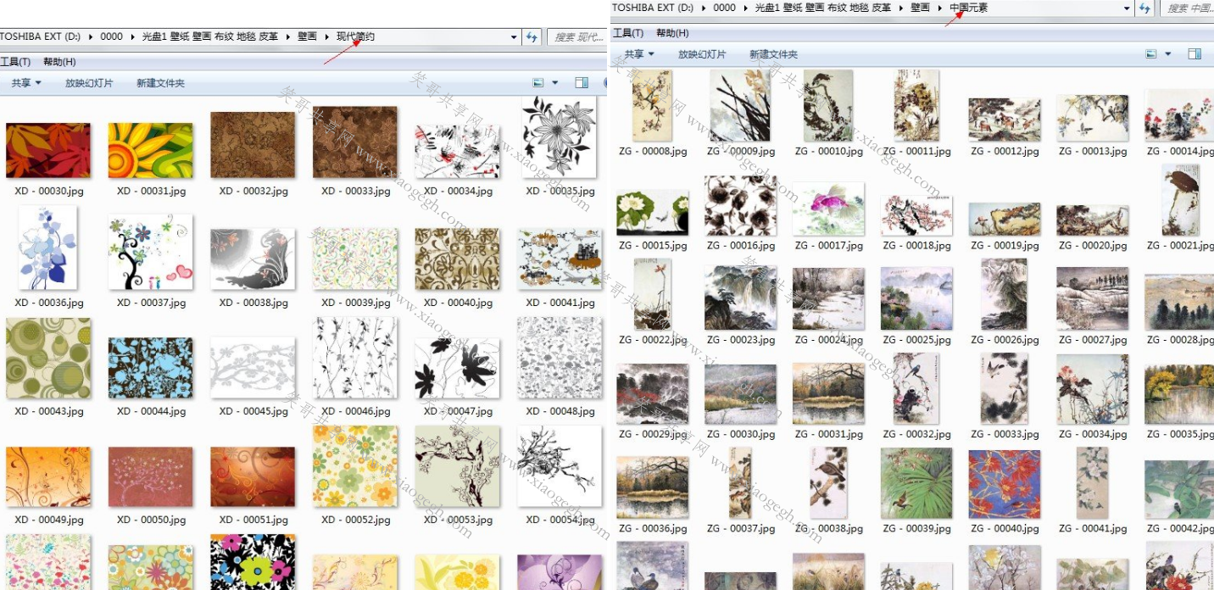The width and height of the screenshot is (1214, 590).
Task: Select XD - 00037.jpg swirl hearts thumbnail
Action: [151, 252]
